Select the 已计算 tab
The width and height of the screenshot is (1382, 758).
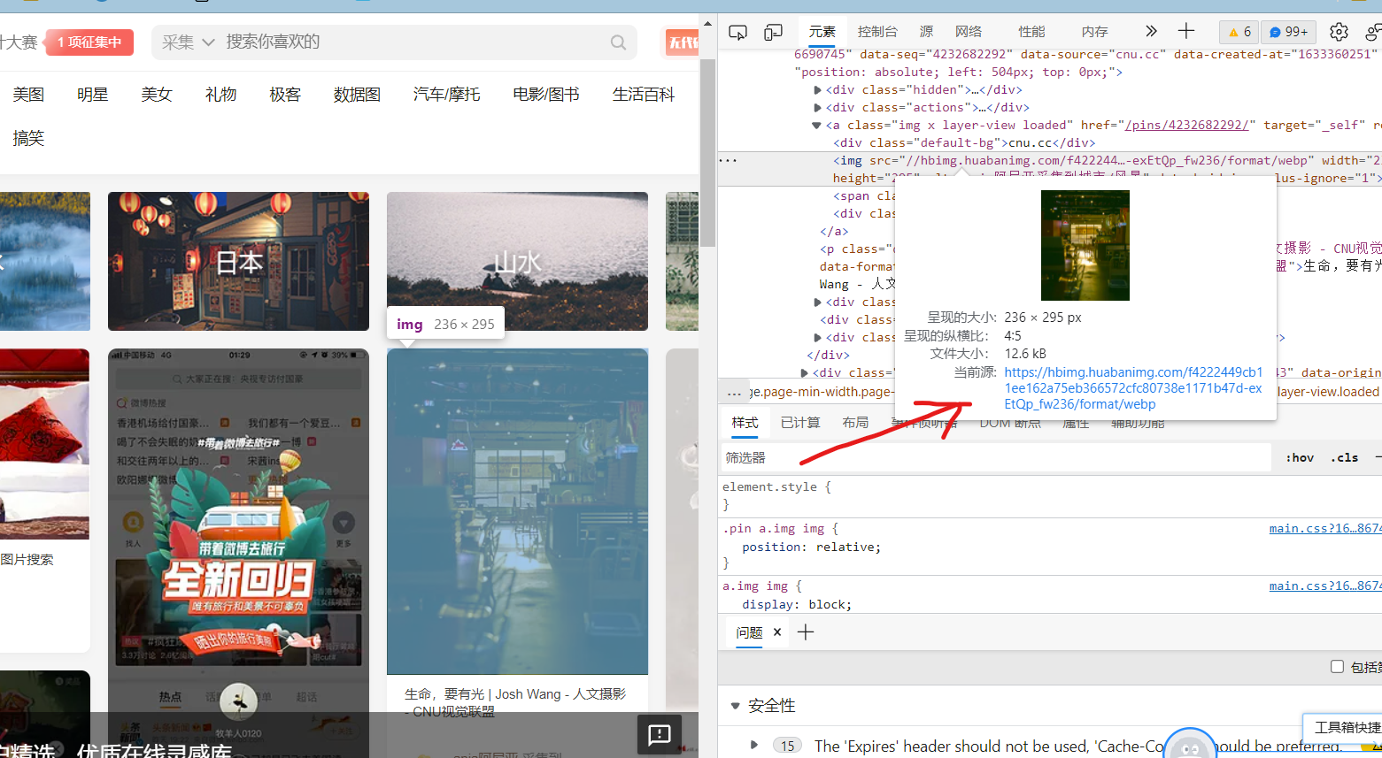[x=800, y=423]
